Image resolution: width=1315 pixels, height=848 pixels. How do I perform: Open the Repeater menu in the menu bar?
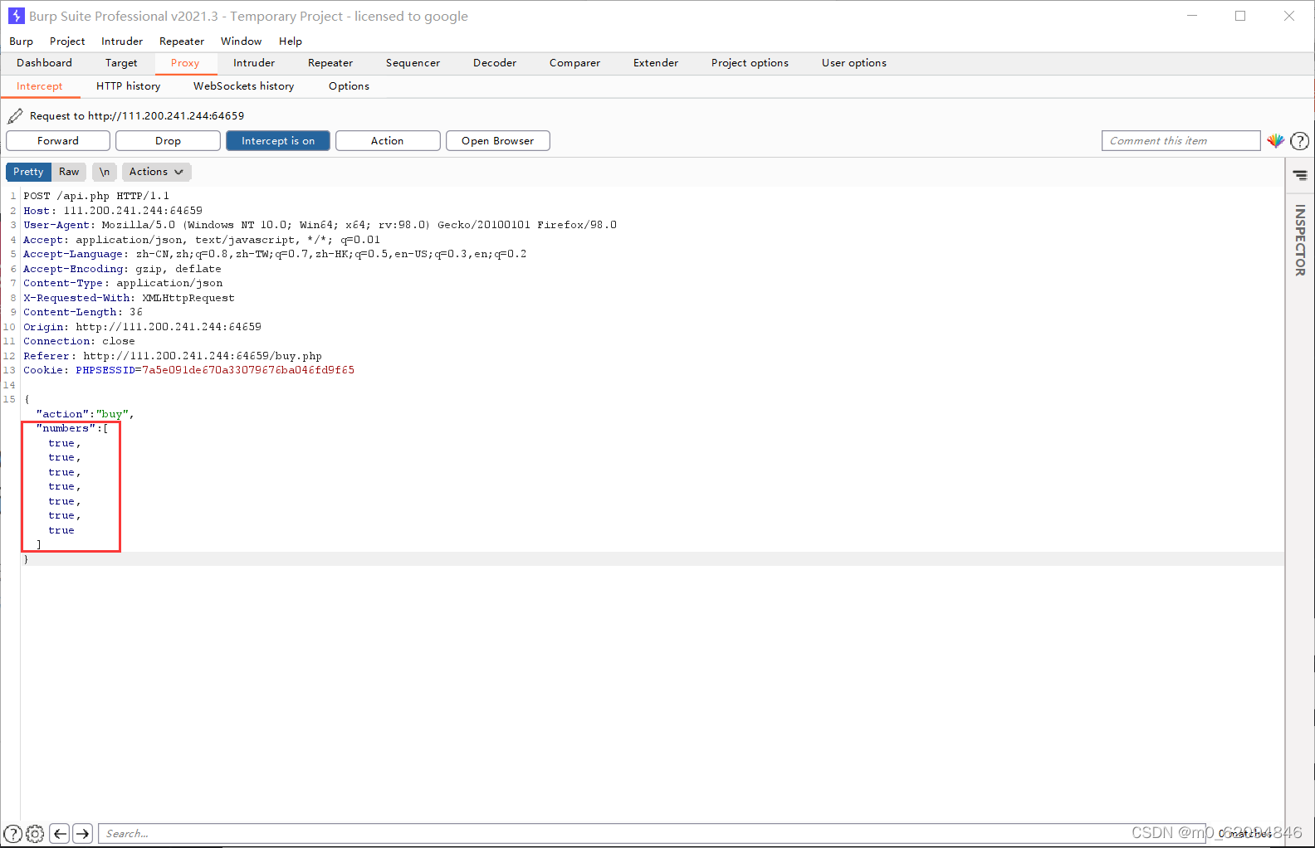click(x=182, y=41)
